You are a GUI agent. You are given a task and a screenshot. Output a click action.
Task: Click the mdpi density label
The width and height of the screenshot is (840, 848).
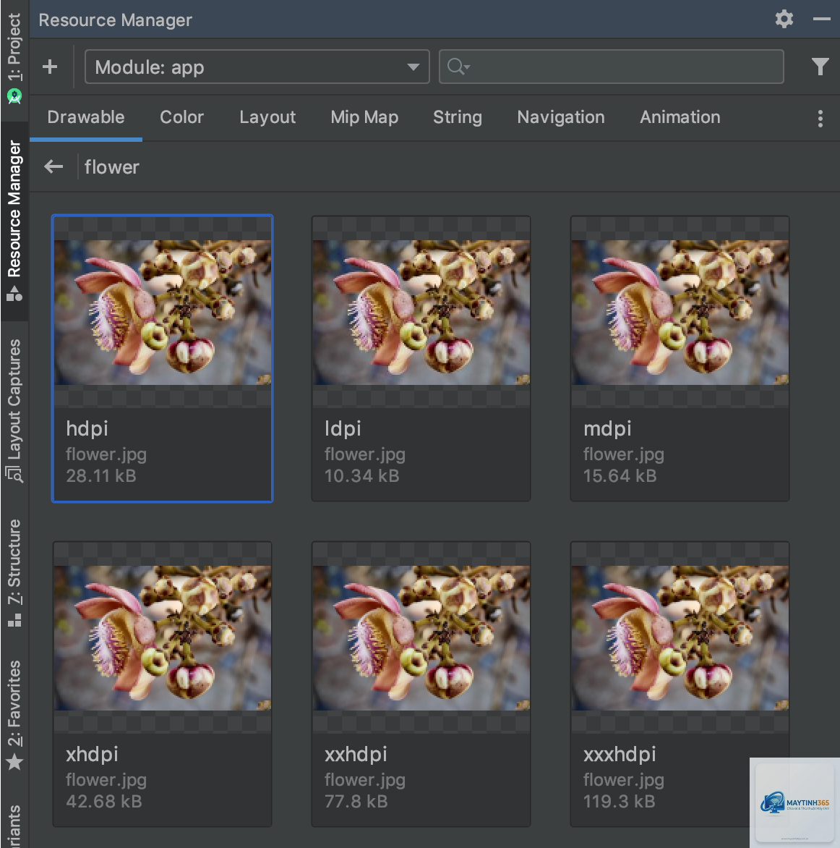click(607, 429)
